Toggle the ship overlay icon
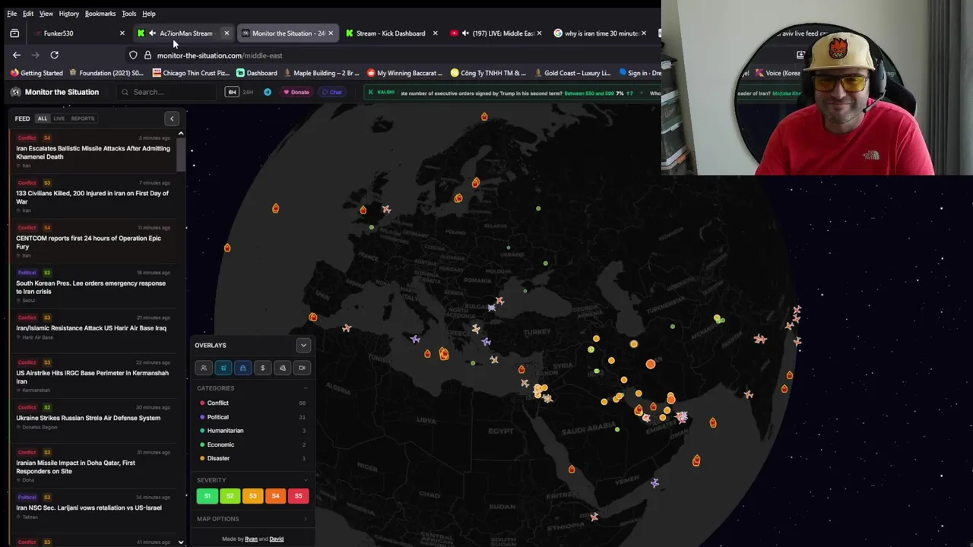The image size is (973, 547). click(x=243, y=368)
